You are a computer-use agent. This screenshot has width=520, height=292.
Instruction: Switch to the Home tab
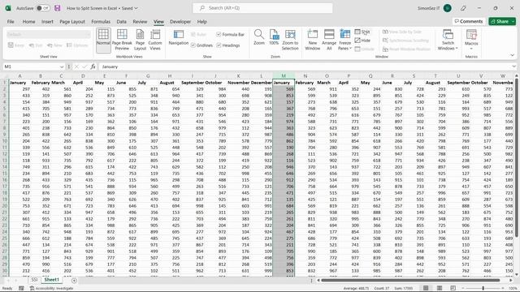tap(29, 22)
